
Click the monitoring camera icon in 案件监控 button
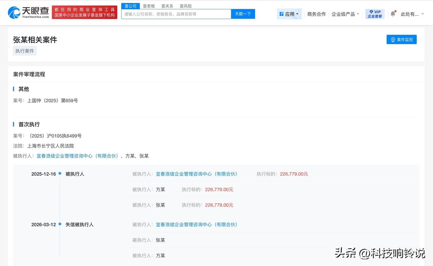[x=393, y=39]
